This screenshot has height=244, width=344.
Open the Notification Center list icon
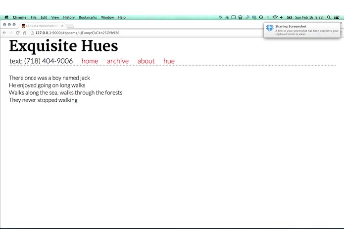click(337, 17)
